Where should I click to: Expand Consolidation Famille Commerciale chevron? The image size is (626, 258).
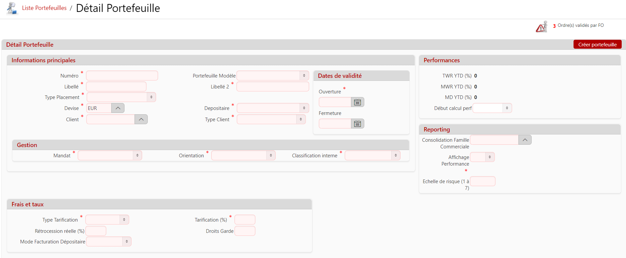(525, 140)
